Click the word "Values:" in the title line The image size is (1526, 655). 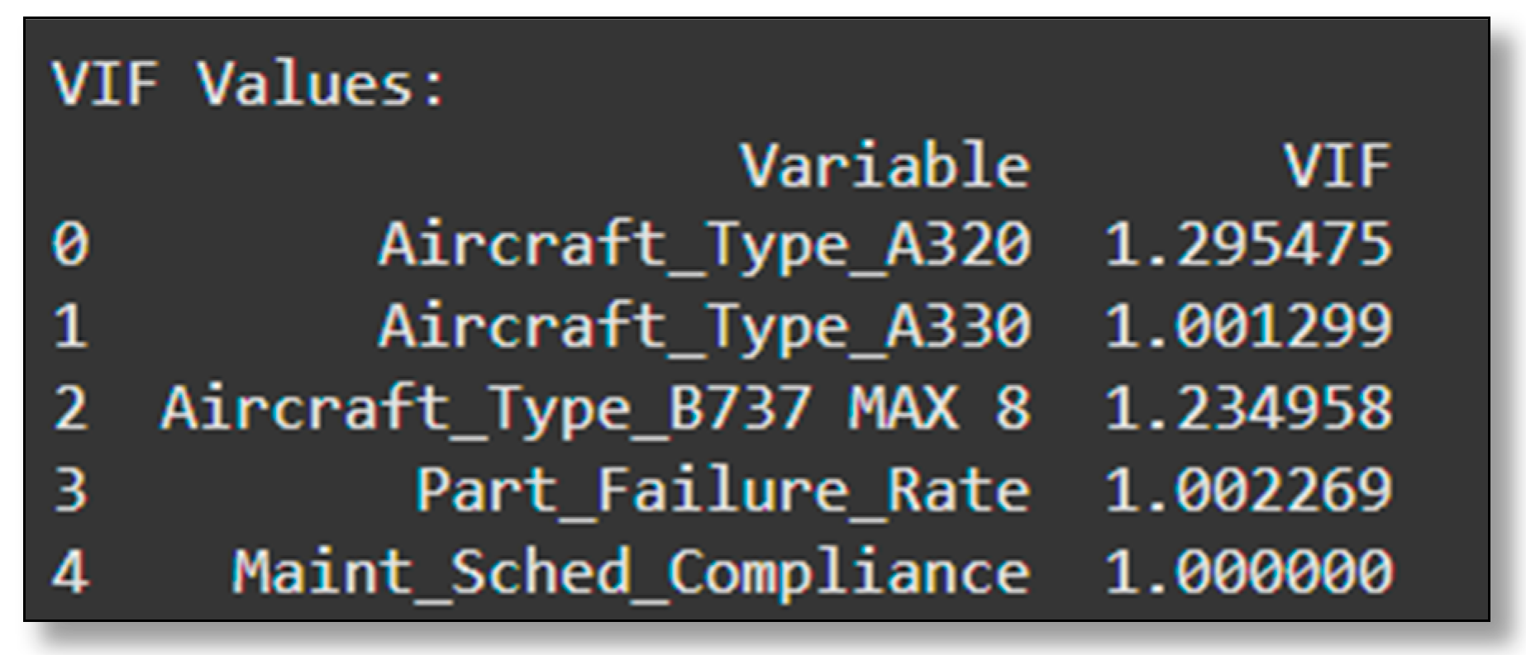coord(321,83)
